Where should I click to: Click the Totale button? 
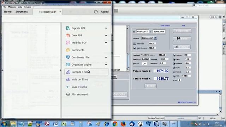151,86
